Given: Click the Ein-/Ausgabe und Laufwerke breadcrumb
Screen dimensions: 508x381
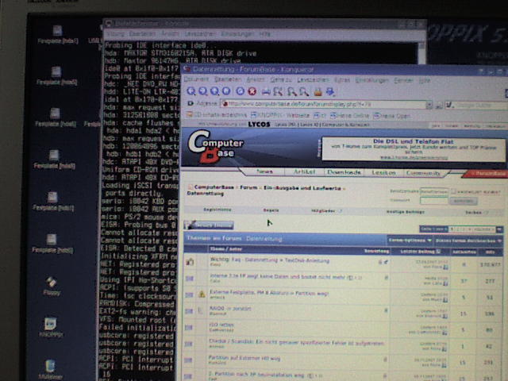Looking at the screenshot, I should click(x=302, y=188).
